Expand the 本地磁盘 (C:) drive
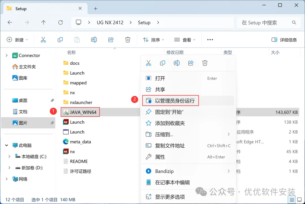This screenshot has height=204, width=305. click(x=9, y=156)
